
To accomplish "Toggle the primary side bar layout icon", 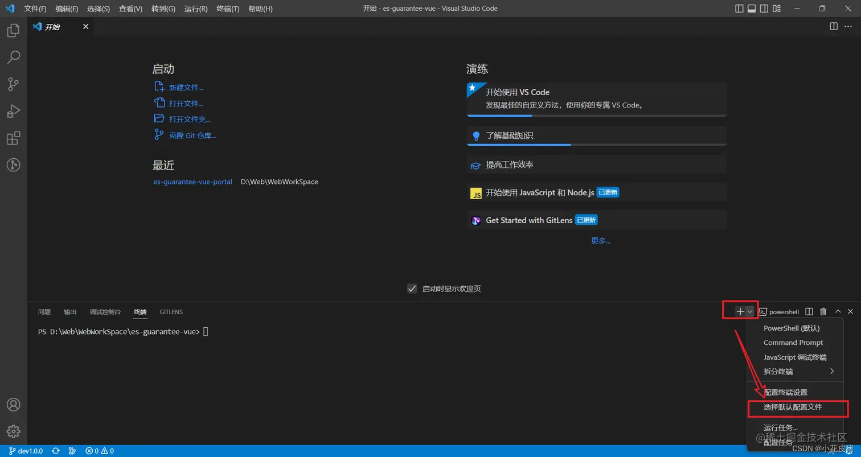I will 739,9.
